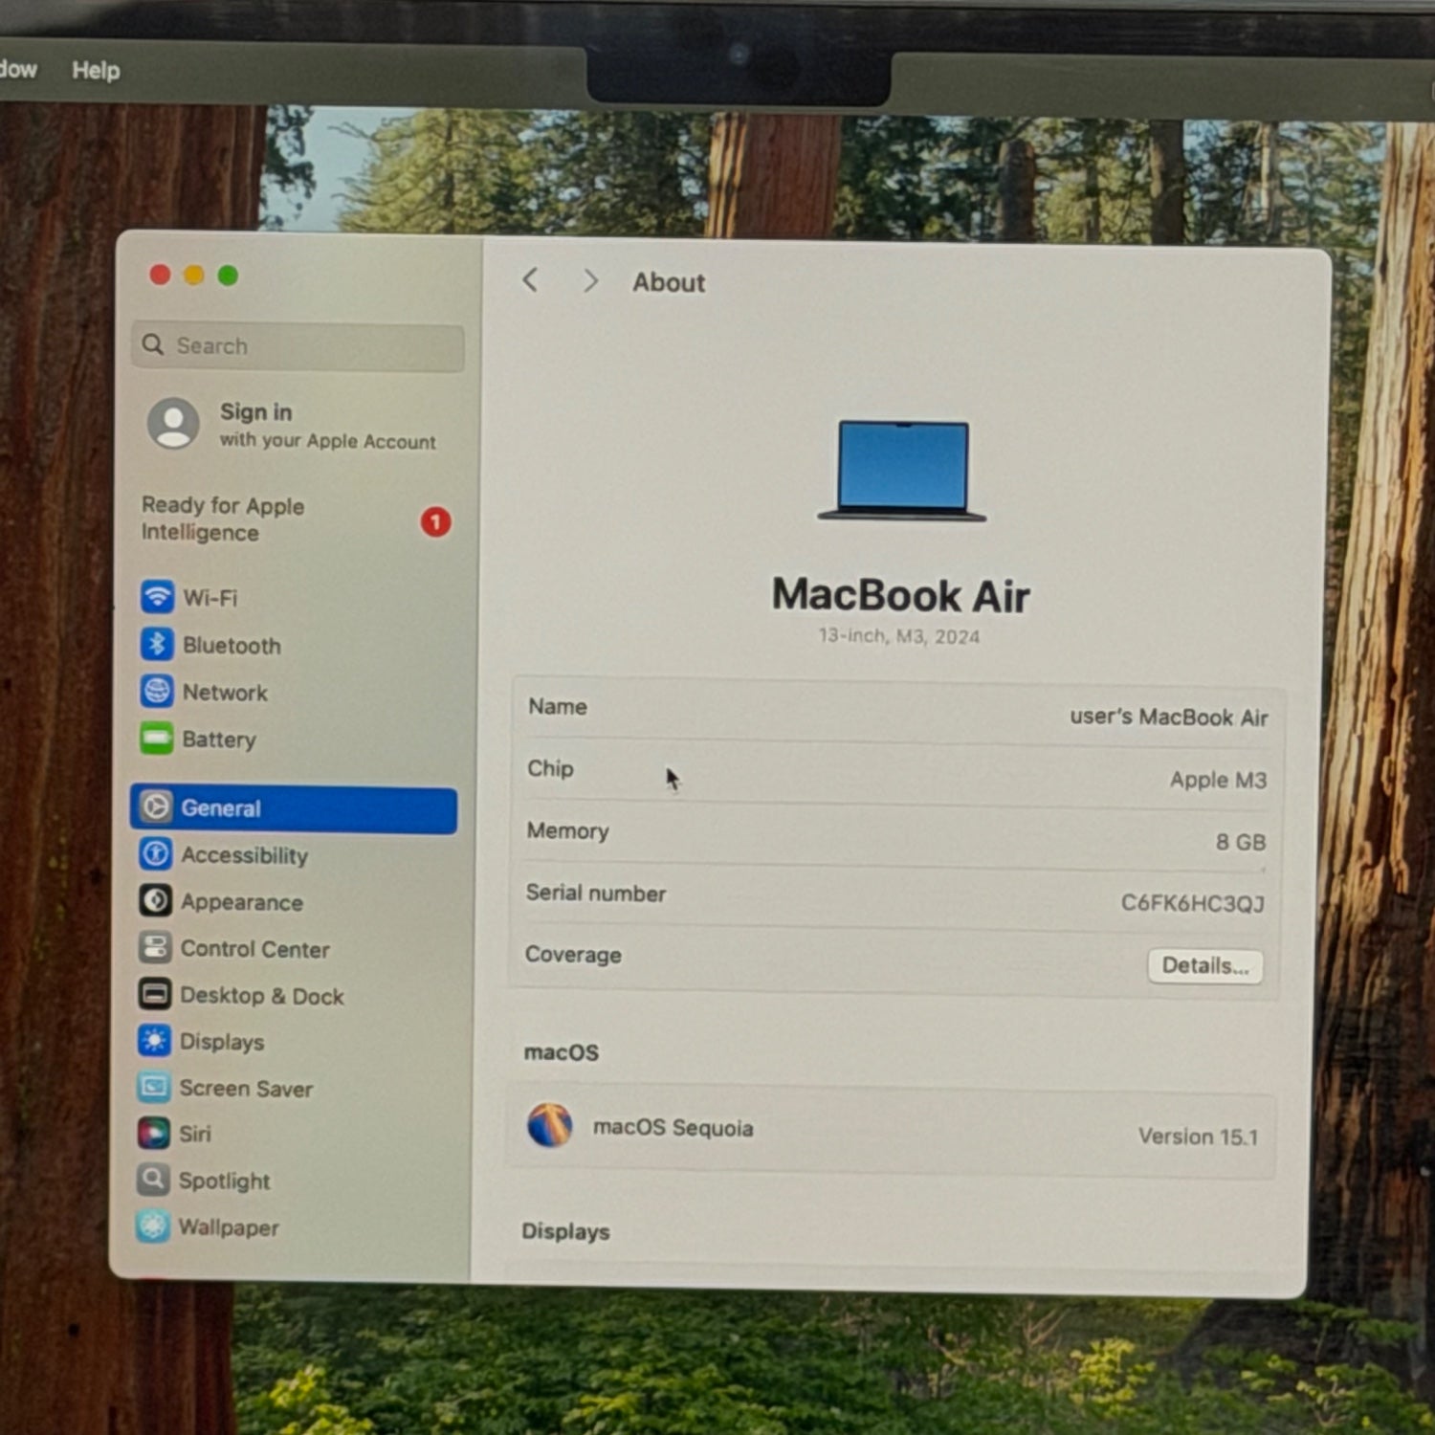This screenshot has height=1435, width=1435.
Task: Open Desktop & Dock label
Action: click(x=262, y=996)
